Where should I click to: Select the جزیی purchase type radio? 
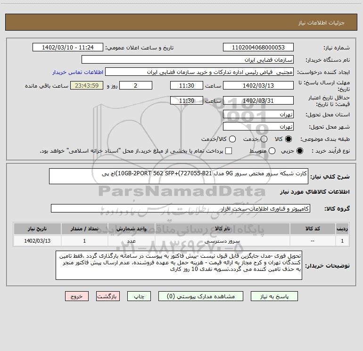(x=299, y=151)
